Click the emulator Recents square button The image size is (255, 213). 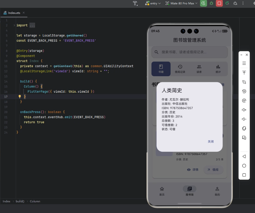[x=244, y=175]
